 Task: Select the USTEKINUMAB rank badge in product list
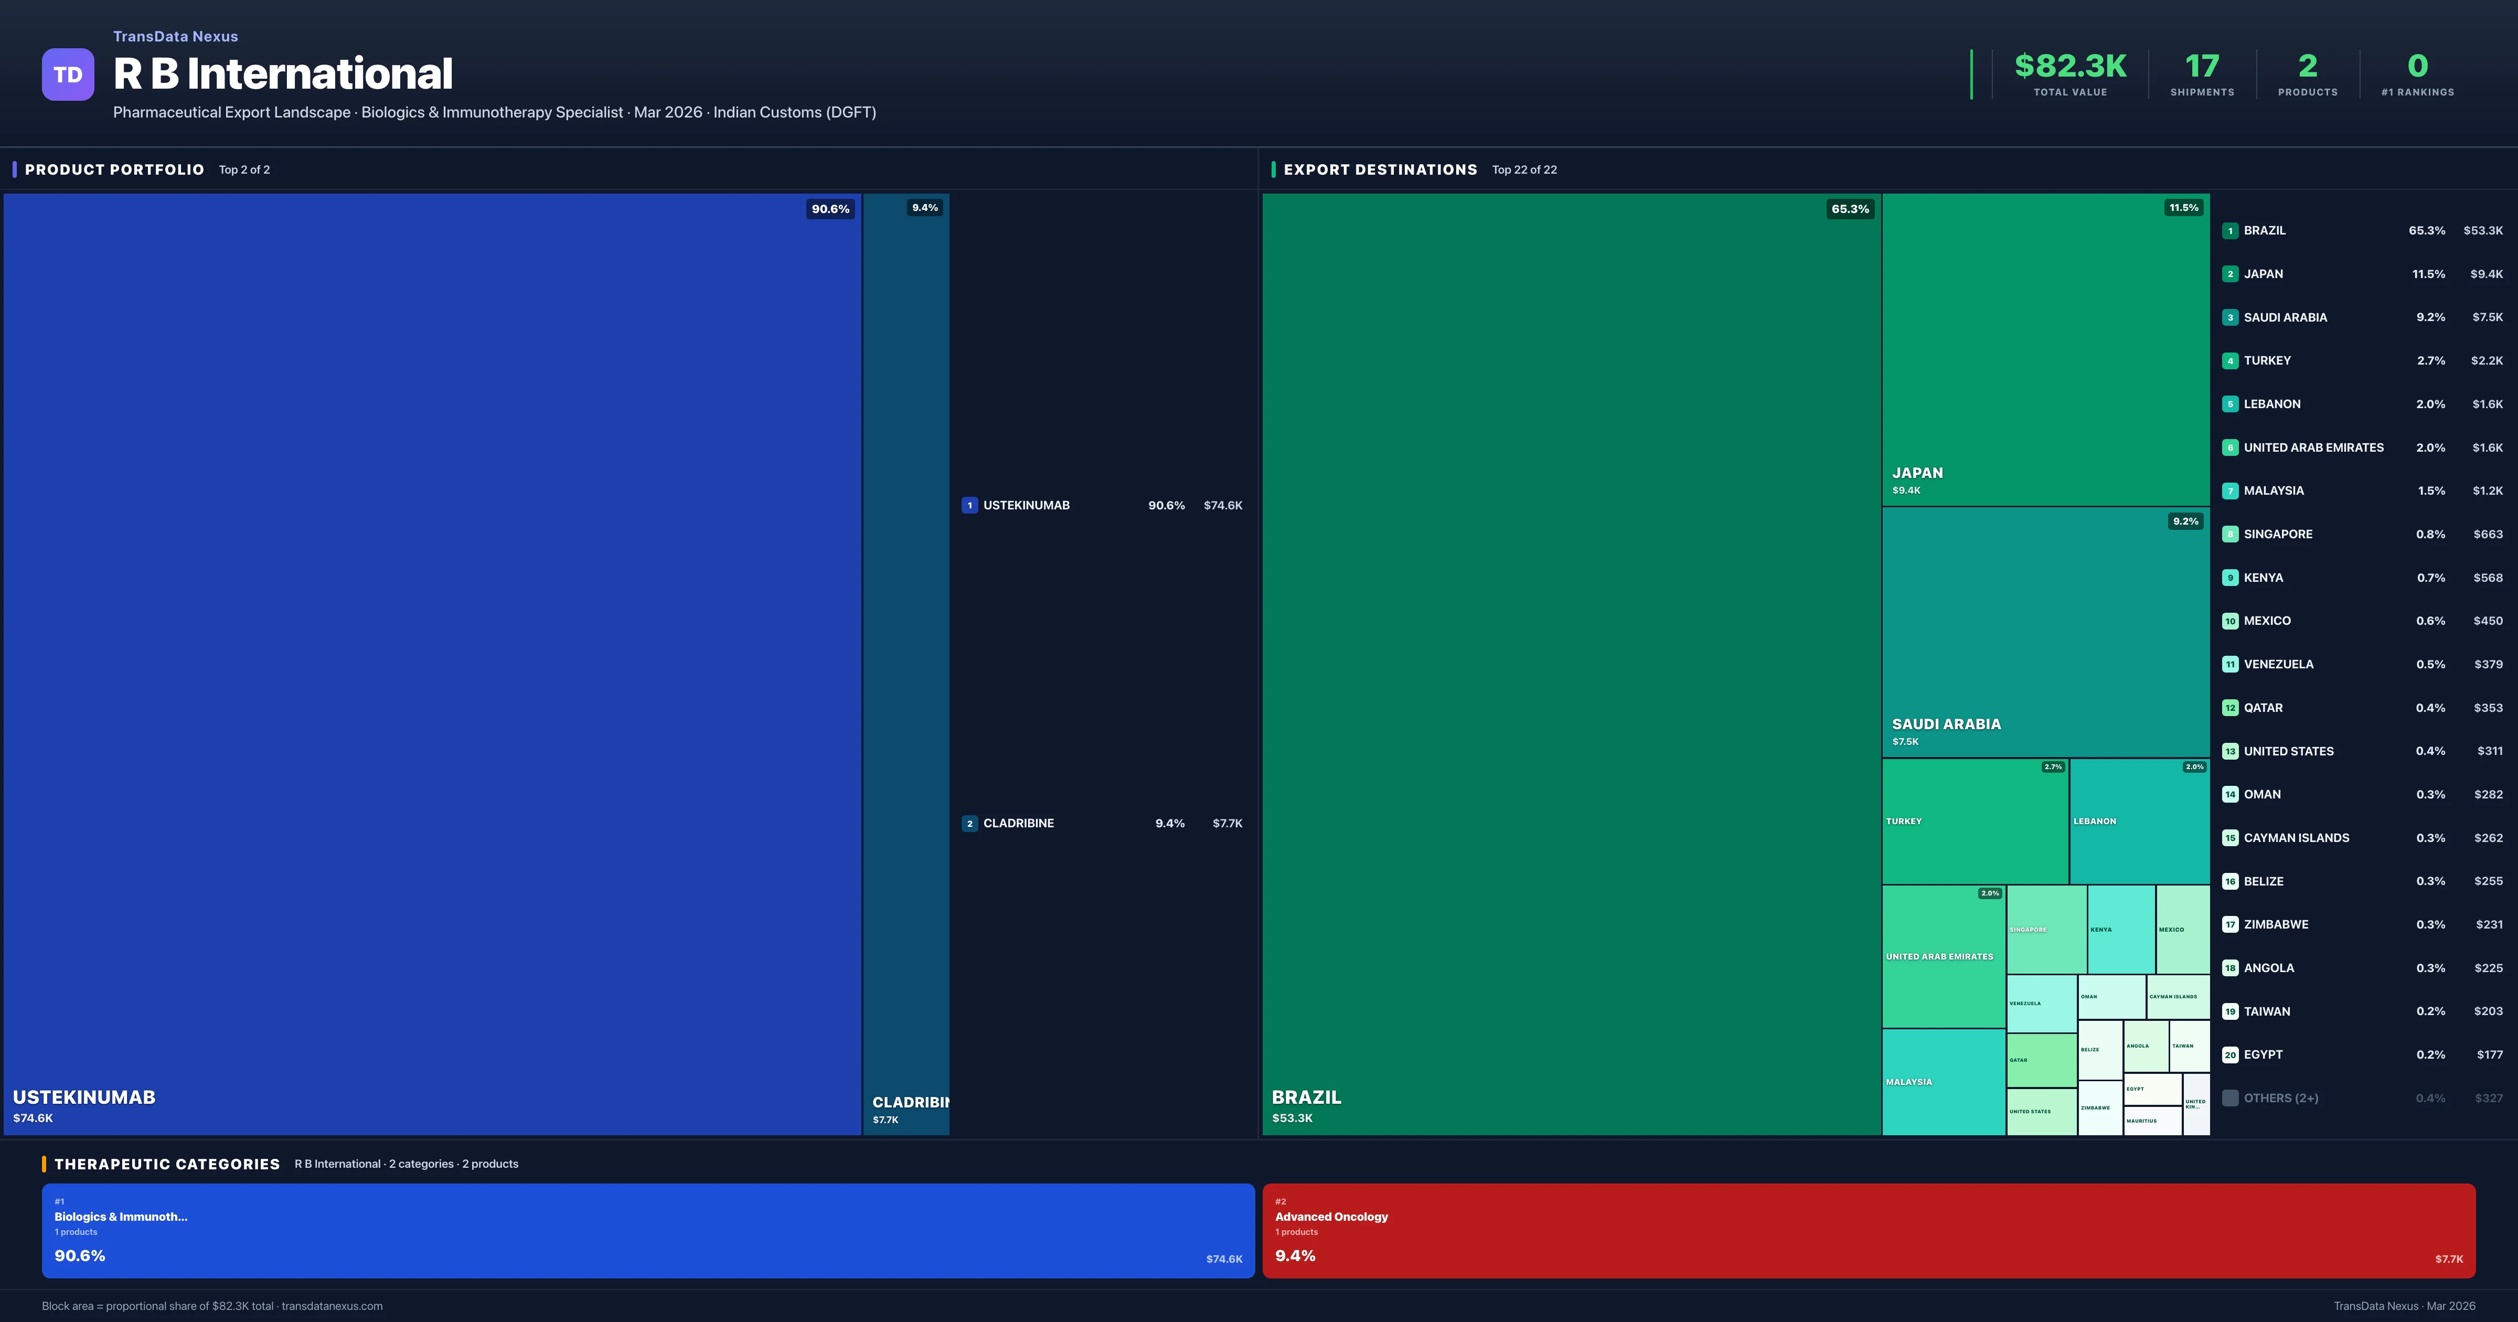coord(969,506)
